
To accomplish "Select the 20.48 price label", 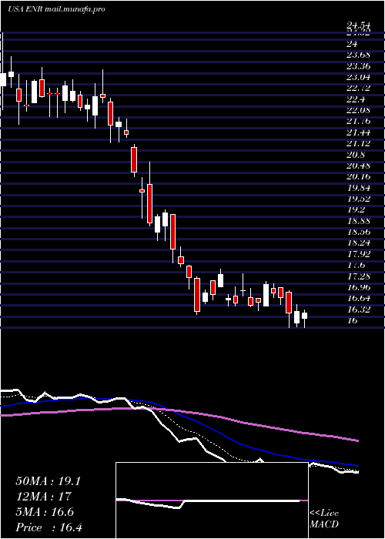I will [x=358, y=166].
